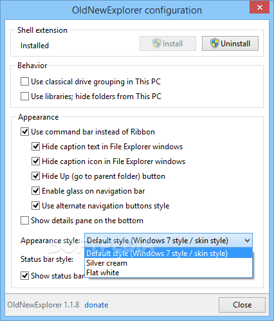
Task: Click the shield icon on Install button
Action: 156,43
